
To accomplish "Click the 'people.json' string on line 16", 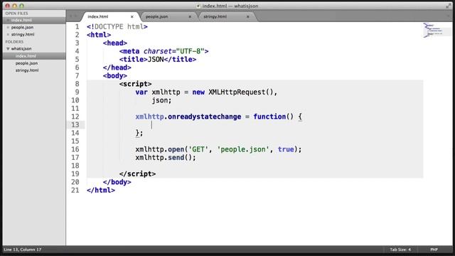I will (x=243, y=149).
